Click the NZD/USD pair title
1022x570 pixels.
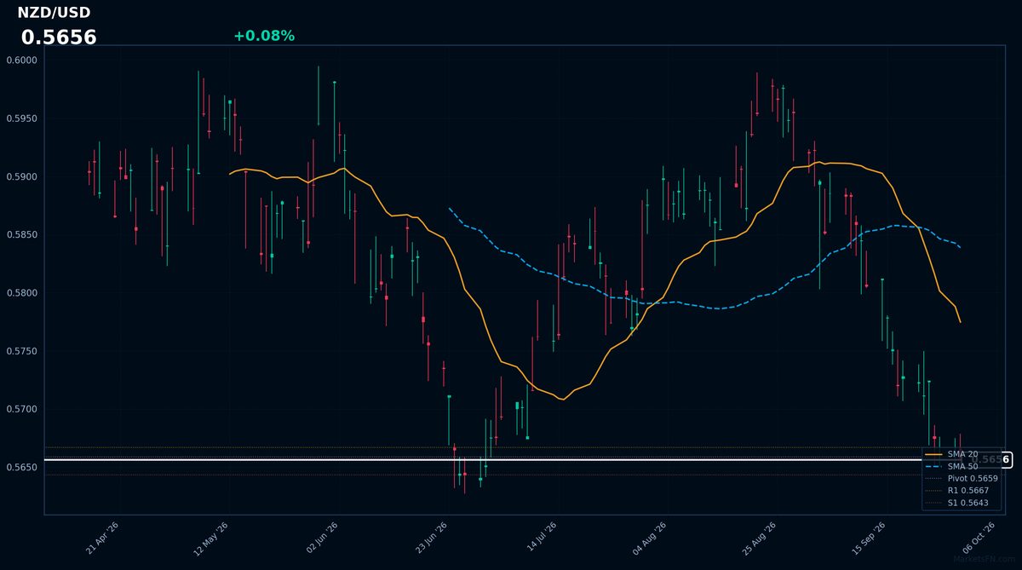coord(54,13)
